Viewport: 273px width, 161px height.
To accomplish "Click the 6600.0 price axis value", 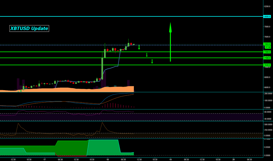I will point(267,87).
